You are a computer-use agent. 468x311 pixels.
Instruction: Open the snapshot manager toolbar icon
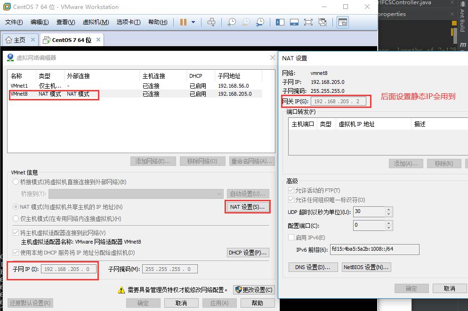260,22
